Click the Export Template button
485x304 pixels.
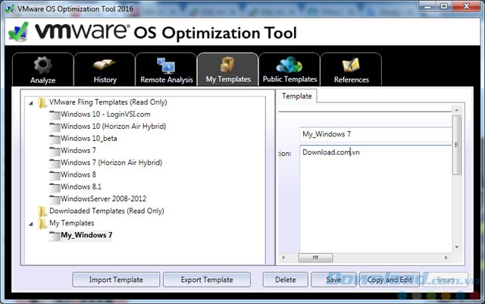pos(207,280)
